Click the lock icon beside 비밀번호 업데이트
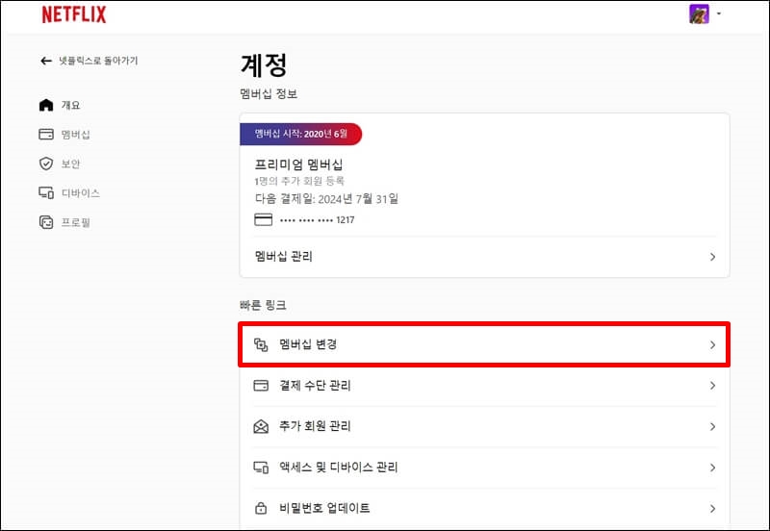The width and height of the screenshot is (770, 531). pyautogui.click(x=261, y=508)
